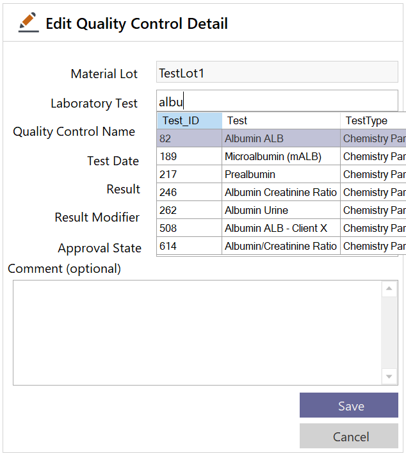
Task: Choose Microalbumin (mALB) from suggestions
Action: point(273,156)
